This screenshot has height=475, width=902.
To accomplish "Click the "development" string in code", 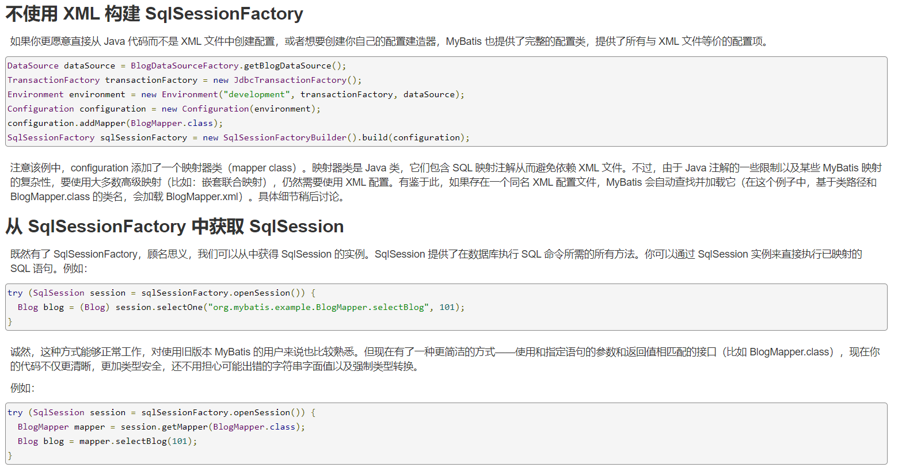I will (257, 94).
